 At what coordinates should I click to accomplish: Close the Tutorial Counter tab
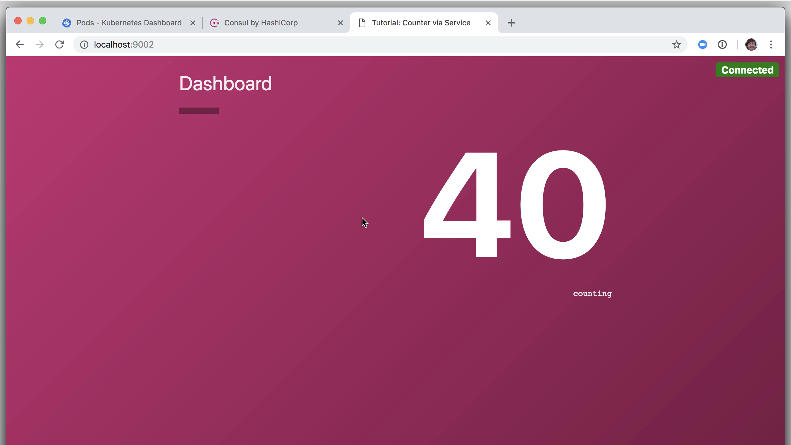pos(488,23)
